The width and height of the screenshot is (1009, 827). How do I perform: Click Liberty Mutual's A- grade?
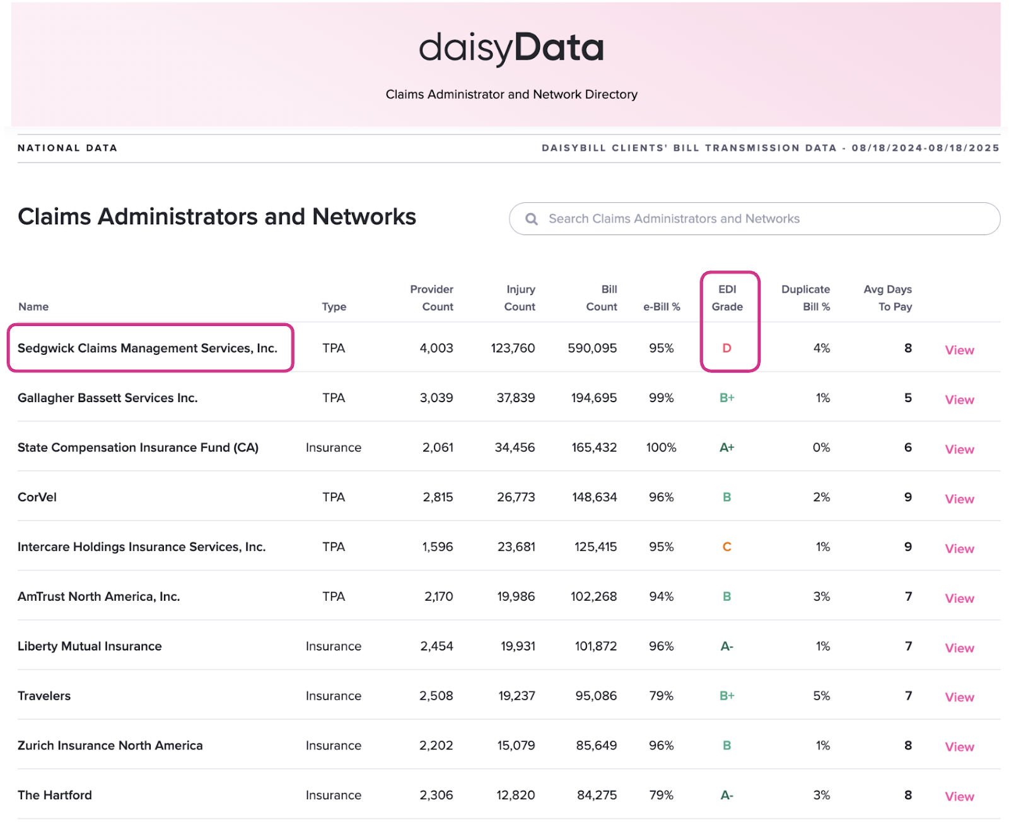(726, 646)
